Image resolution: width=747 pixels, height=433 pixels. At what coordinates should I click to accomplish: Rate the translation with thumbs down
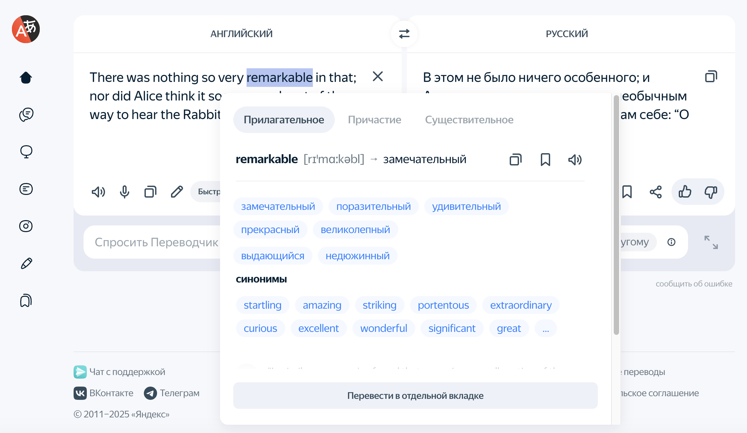711,192
